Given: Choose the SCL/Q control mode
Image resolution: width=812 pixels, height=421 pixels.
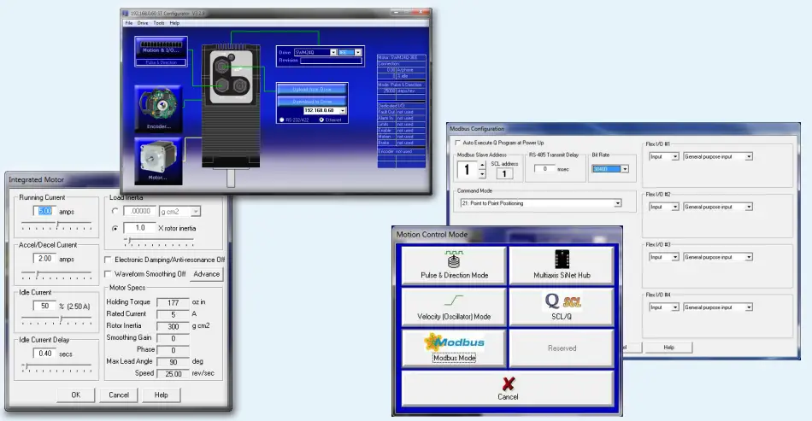Looking at the screenshot, I should pos(562,307).
